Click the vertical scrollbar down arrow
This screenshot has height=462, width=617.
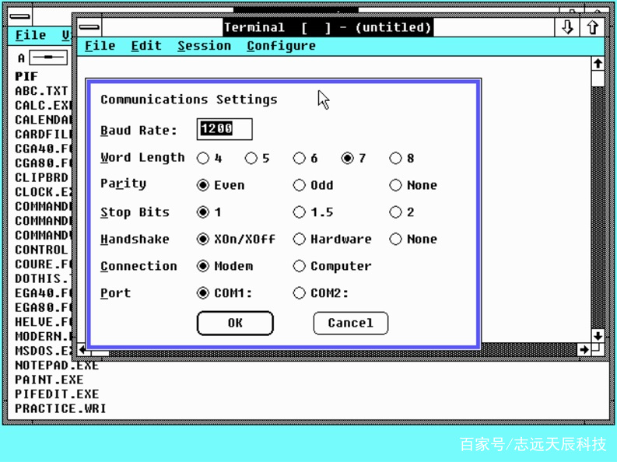pyautogui.click(x=598, y=336)
